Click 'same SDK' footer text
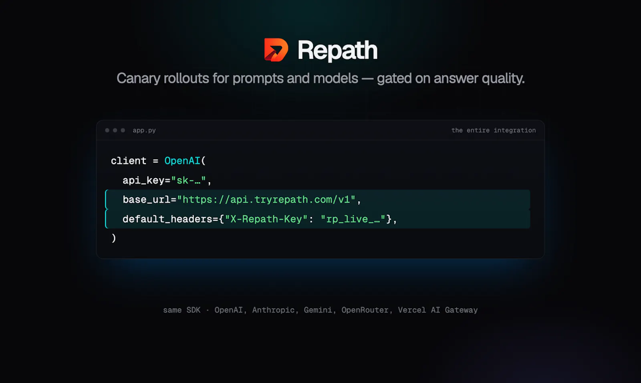 point(181,310)
